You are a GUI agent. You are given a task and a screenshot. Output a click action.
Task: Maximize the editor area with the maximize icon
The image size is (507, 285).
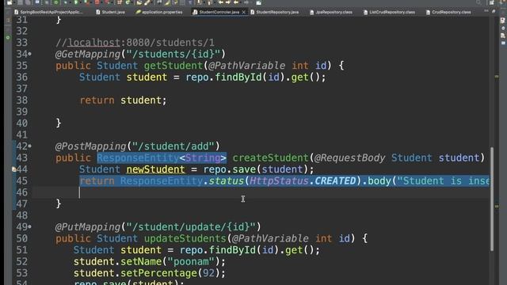click(x=494, y=11)
